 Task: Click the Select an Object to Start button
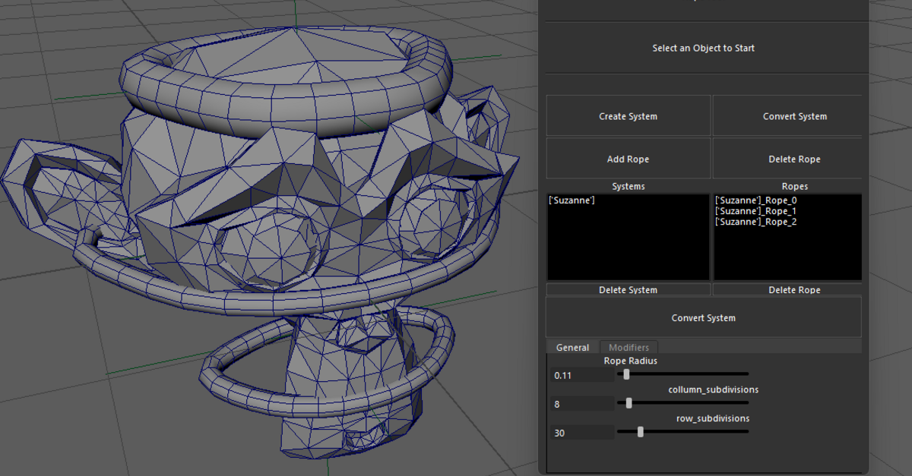(x=703, y=48)
